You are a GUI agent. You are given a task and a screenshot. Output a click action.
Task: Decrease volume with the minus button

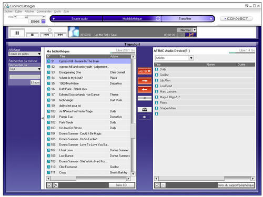[x=15, y=17]
